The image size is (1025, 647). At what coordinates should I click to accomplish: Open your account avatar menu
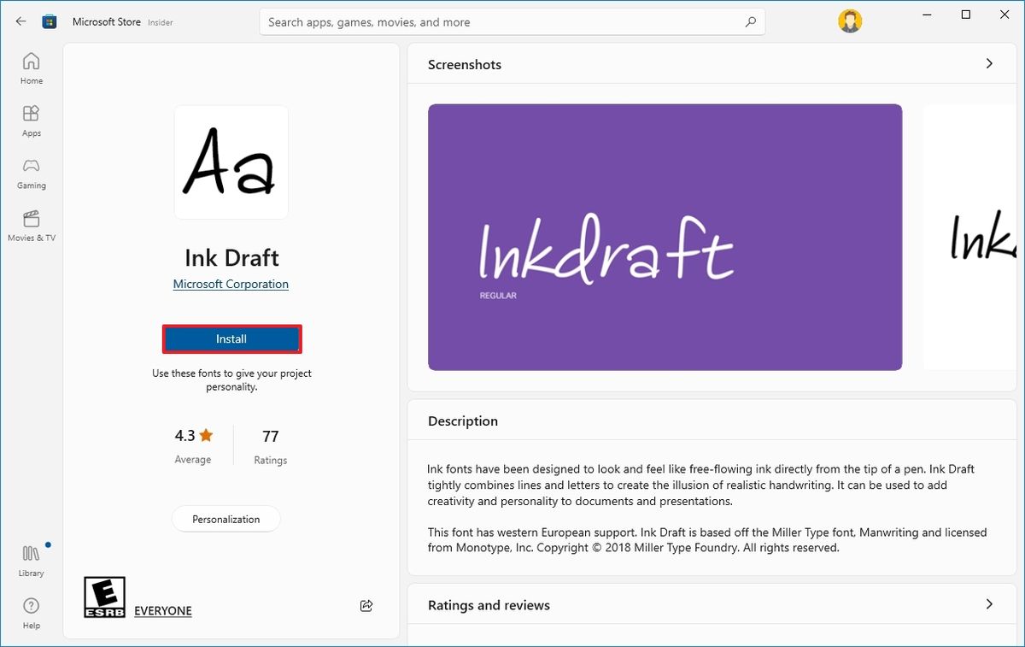click(x=849, y=20)
